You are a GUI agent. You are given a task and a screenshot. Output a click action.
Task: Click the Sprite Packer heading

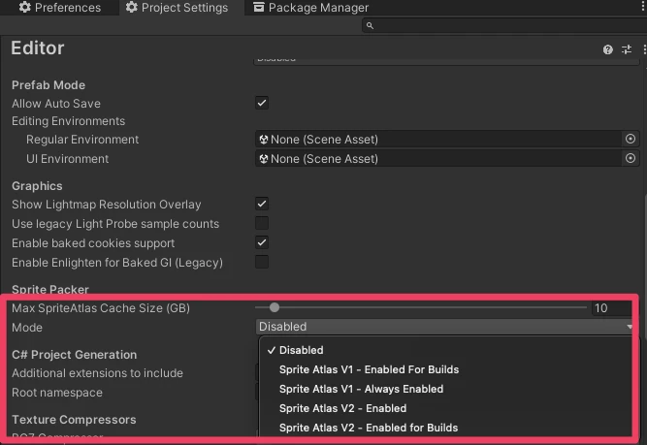point(50,289)
